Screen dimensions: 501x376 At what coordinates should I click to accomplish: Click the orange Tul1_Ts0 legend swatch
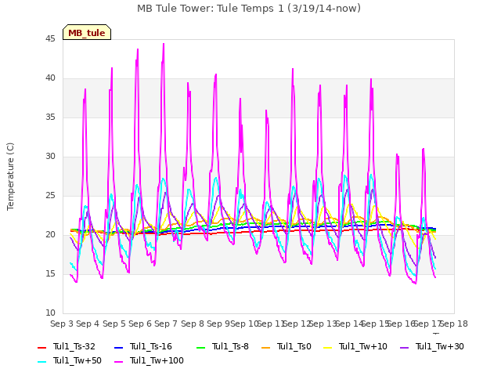[266, 347]
